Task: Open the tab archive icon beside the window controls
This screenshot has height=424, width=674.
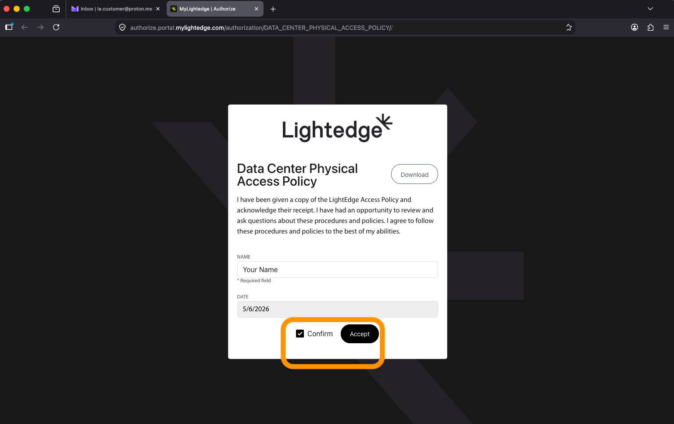Action: [x=56, y=9]
